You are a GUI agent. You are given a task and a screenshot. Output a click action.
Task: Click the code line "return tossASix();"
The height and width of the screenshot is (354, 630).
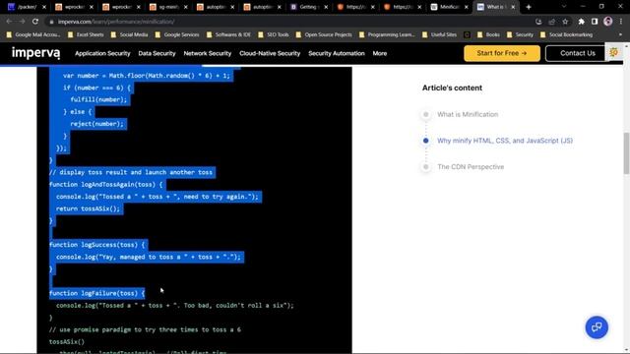88,208
